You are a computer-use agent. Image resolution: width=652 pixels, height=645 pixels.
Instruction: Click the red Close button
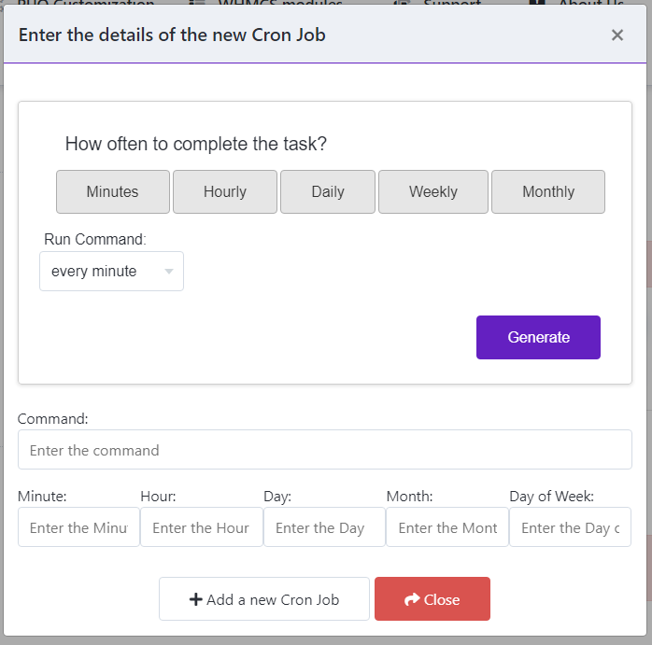tap(432, 599)
